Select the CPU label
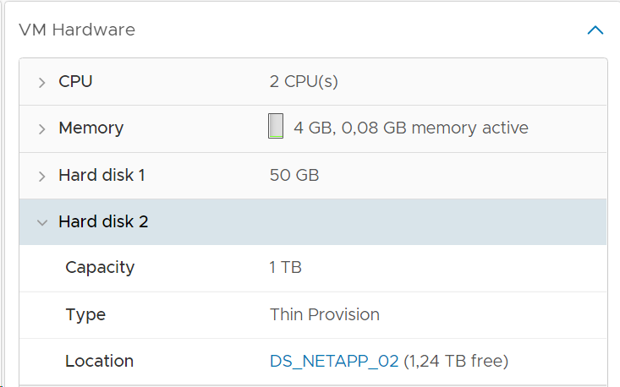Viewport: 620px width, 387px height. (75, 82)
